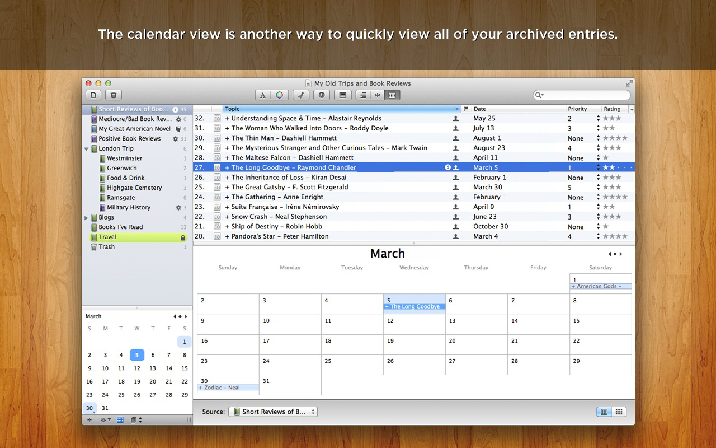Select Books I've Read journal
Image resolution: width=716 pixels, height=448 pixels.
point(137,227)
